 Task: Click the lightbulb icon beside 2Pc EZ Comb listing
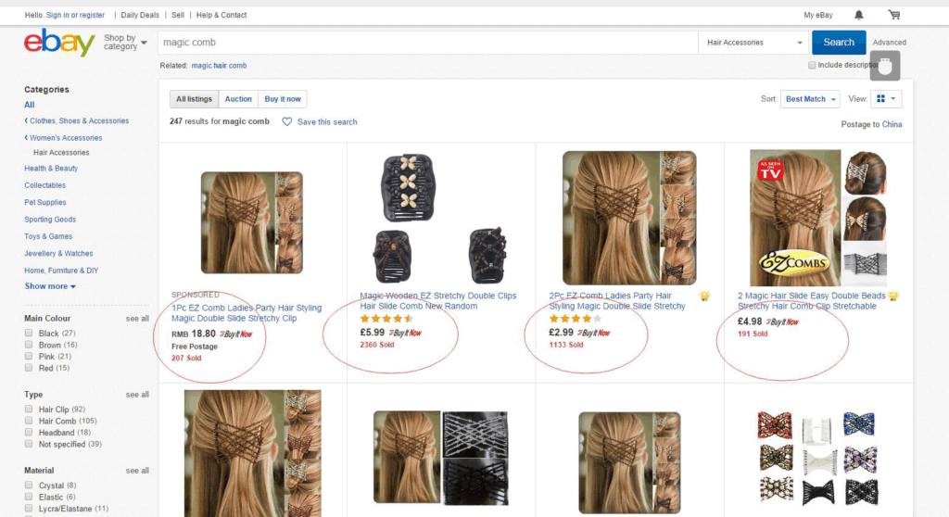tap(703, 296)
